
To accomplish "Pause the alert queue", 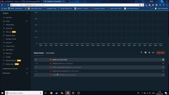I will click(x=149, y=53).
